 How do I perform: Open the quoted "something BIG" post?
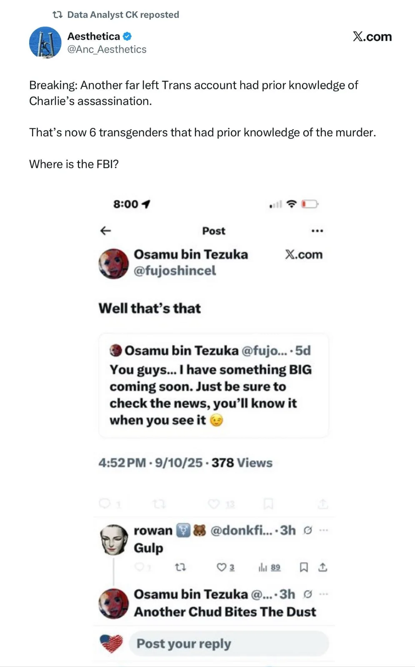tap(213, 386)
